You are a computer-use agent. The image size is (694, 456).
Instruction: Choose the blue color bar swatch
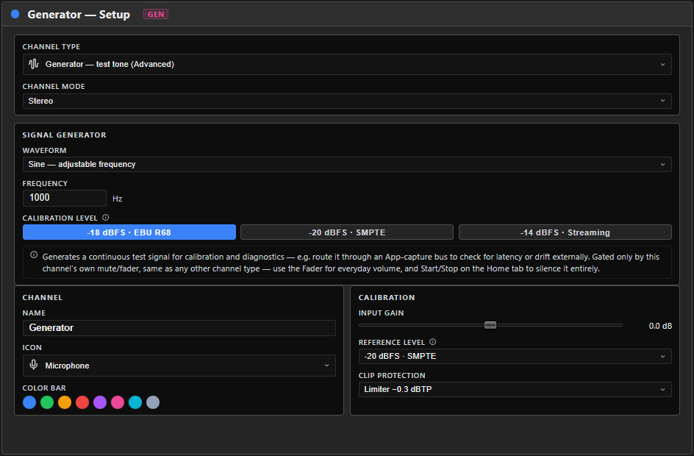point(29,402)
